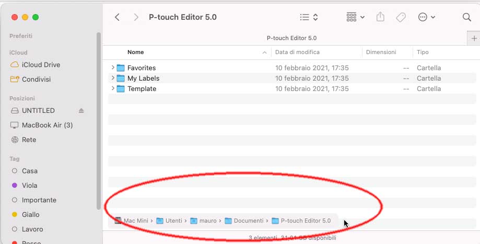The height and width of the screenshot is (244, 480).
Task: Click mauro in the path bar
Action: click(203, 221)
